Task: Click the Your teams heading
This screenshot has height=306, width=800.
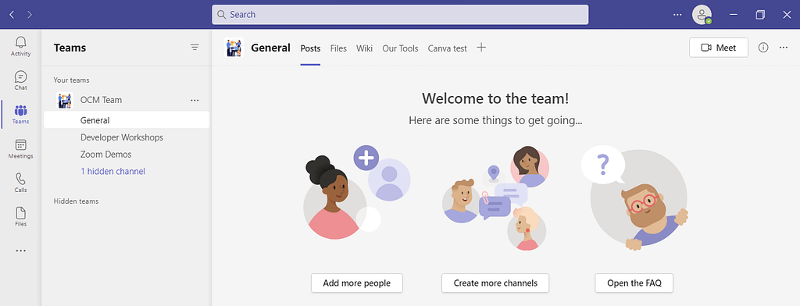Action: 71,80
